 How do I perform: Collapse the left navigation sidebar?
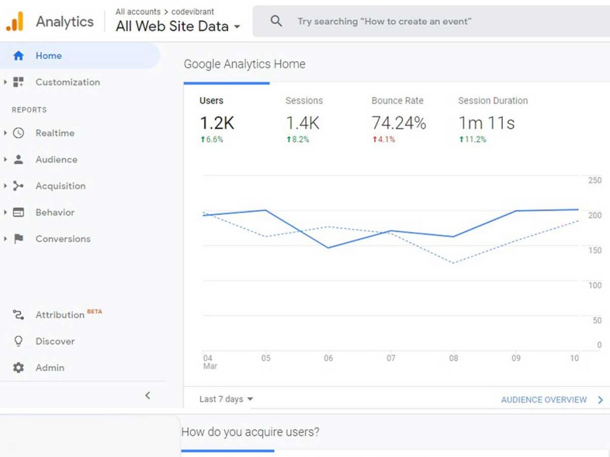[x=148, y=395]
